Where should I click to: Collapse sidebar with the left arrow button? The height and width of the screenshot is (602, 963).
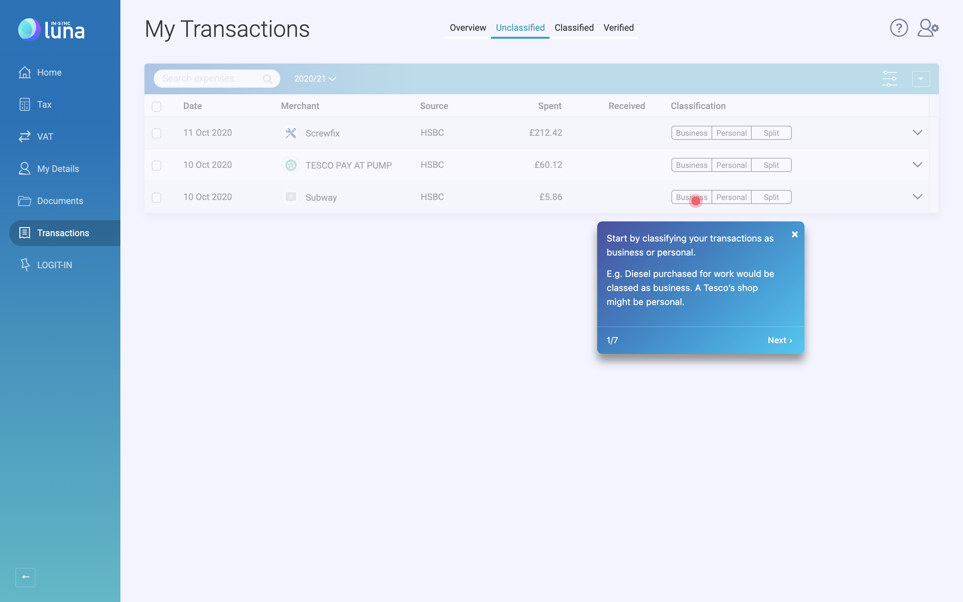(x=25, y=577)
